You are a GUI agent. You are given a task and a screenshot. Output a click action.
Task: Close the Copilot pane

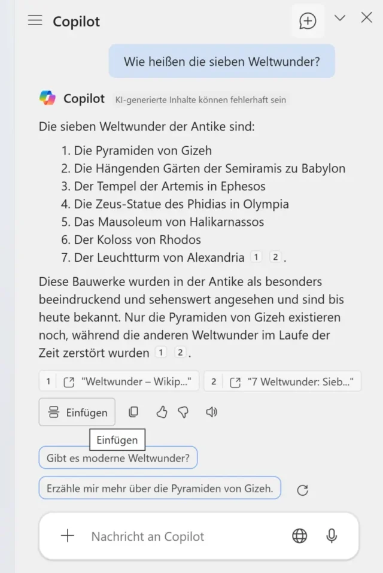[x=367, y=18]
